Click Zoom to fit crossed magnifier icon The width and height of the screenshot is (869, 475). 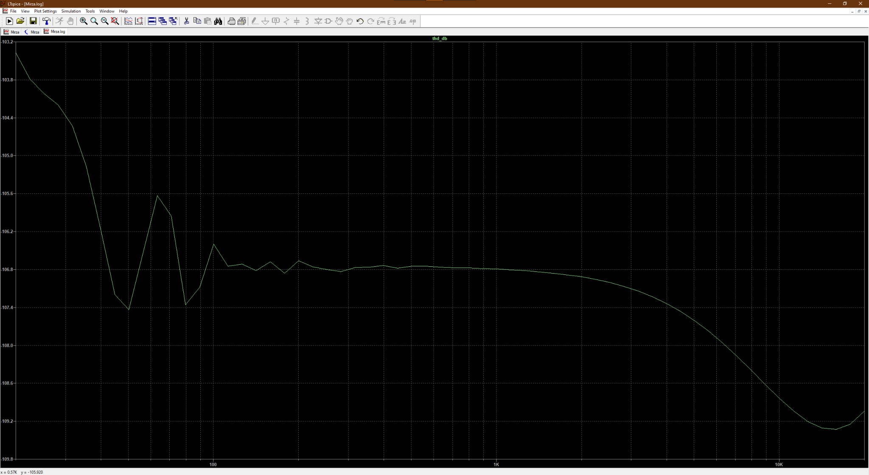[x=115, y=21]
